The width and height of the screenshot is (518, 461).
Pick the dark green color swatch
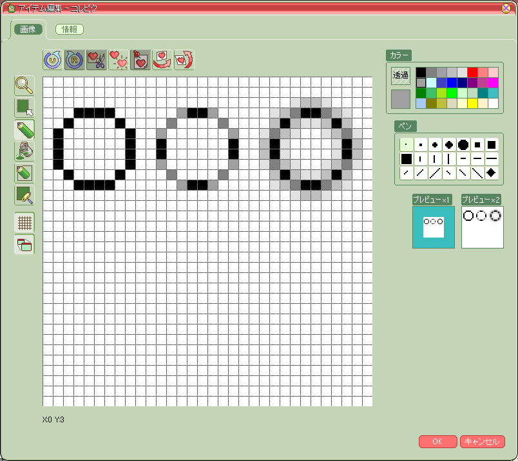coord(421,93)
